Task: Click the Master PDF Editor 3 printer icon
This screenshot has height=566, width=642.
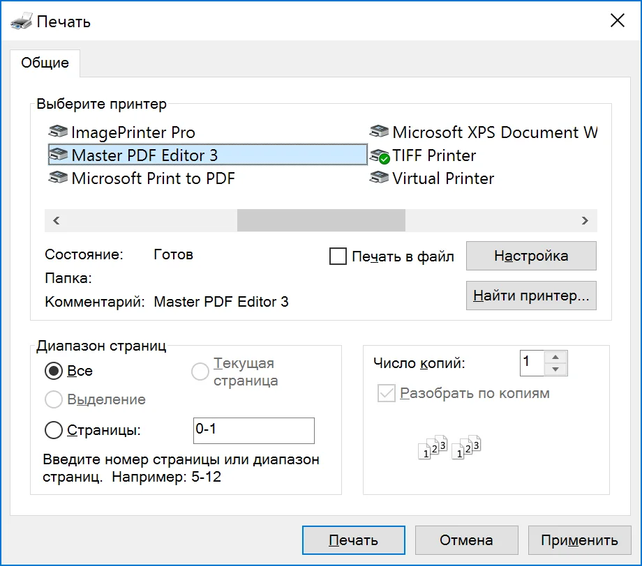Action: click(58, 155)
